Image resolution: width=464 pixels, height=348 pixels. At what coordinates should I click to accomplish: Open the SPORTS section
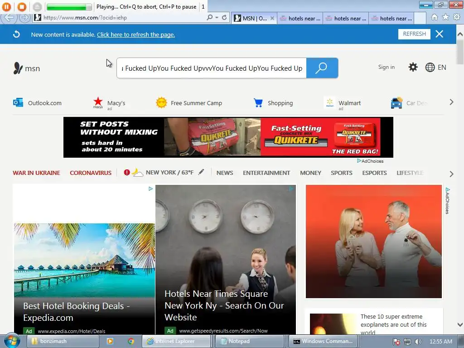click(x=342, y=173)
